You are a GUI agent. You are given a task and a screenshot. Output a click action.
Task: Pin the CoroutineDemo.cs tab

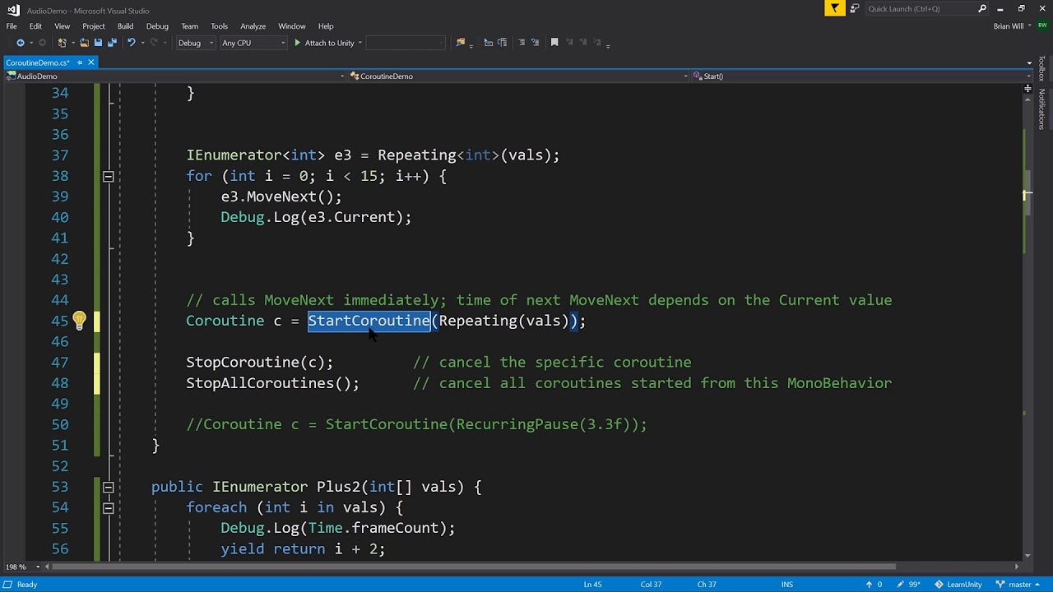80,62
